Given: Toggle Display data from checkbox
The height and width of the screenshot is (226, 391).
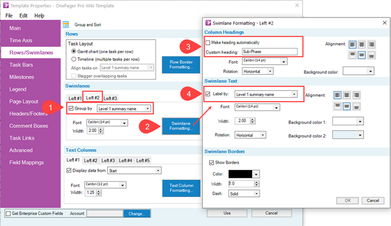Looking at the screenshot, I should [69, 170].
